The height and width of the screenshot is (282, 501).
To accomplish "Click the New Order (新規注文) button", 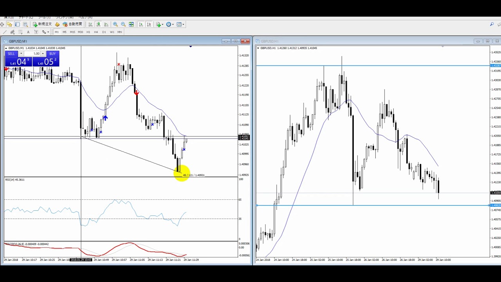I will 42,24.
